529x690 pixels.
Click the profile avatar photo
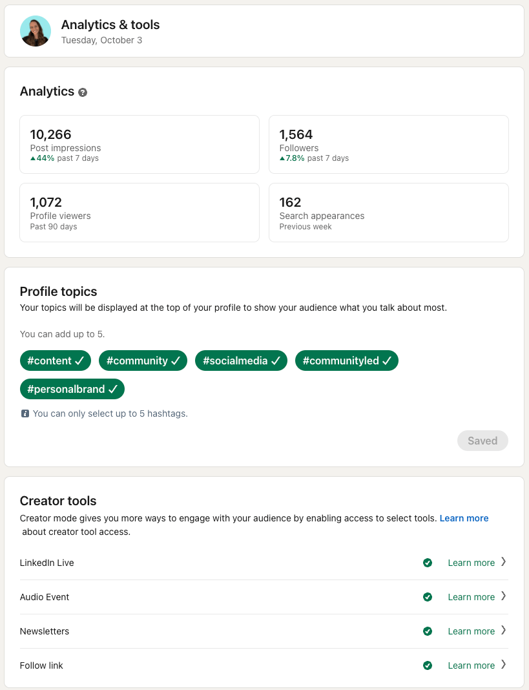click(x=36, y=31)
